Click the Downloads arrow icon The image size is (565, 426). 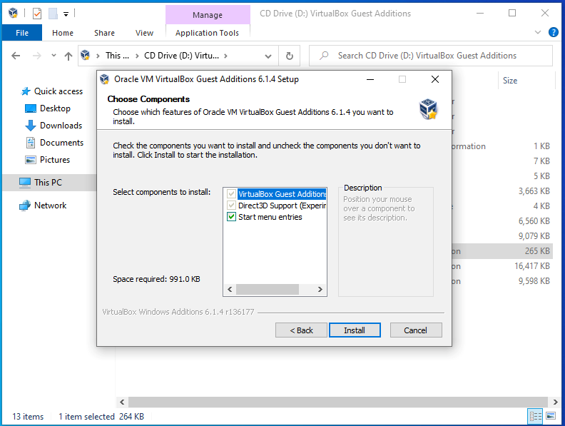click(31, 126)
